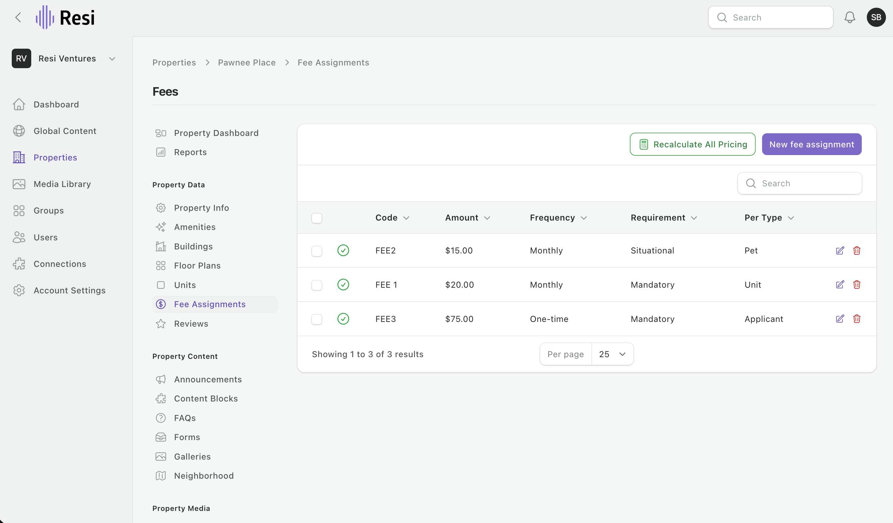Click the One-time frequency cell
This screenshot has height=523, width=893.
[x=549, y=319]
